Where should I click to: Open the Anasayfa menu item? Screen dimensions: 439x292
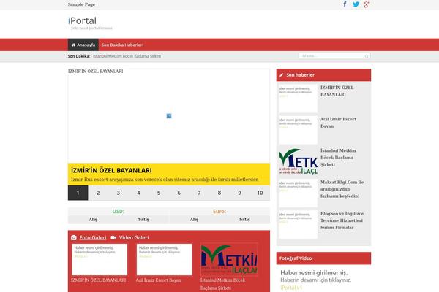pyautogui.click(x=83, y=45)
